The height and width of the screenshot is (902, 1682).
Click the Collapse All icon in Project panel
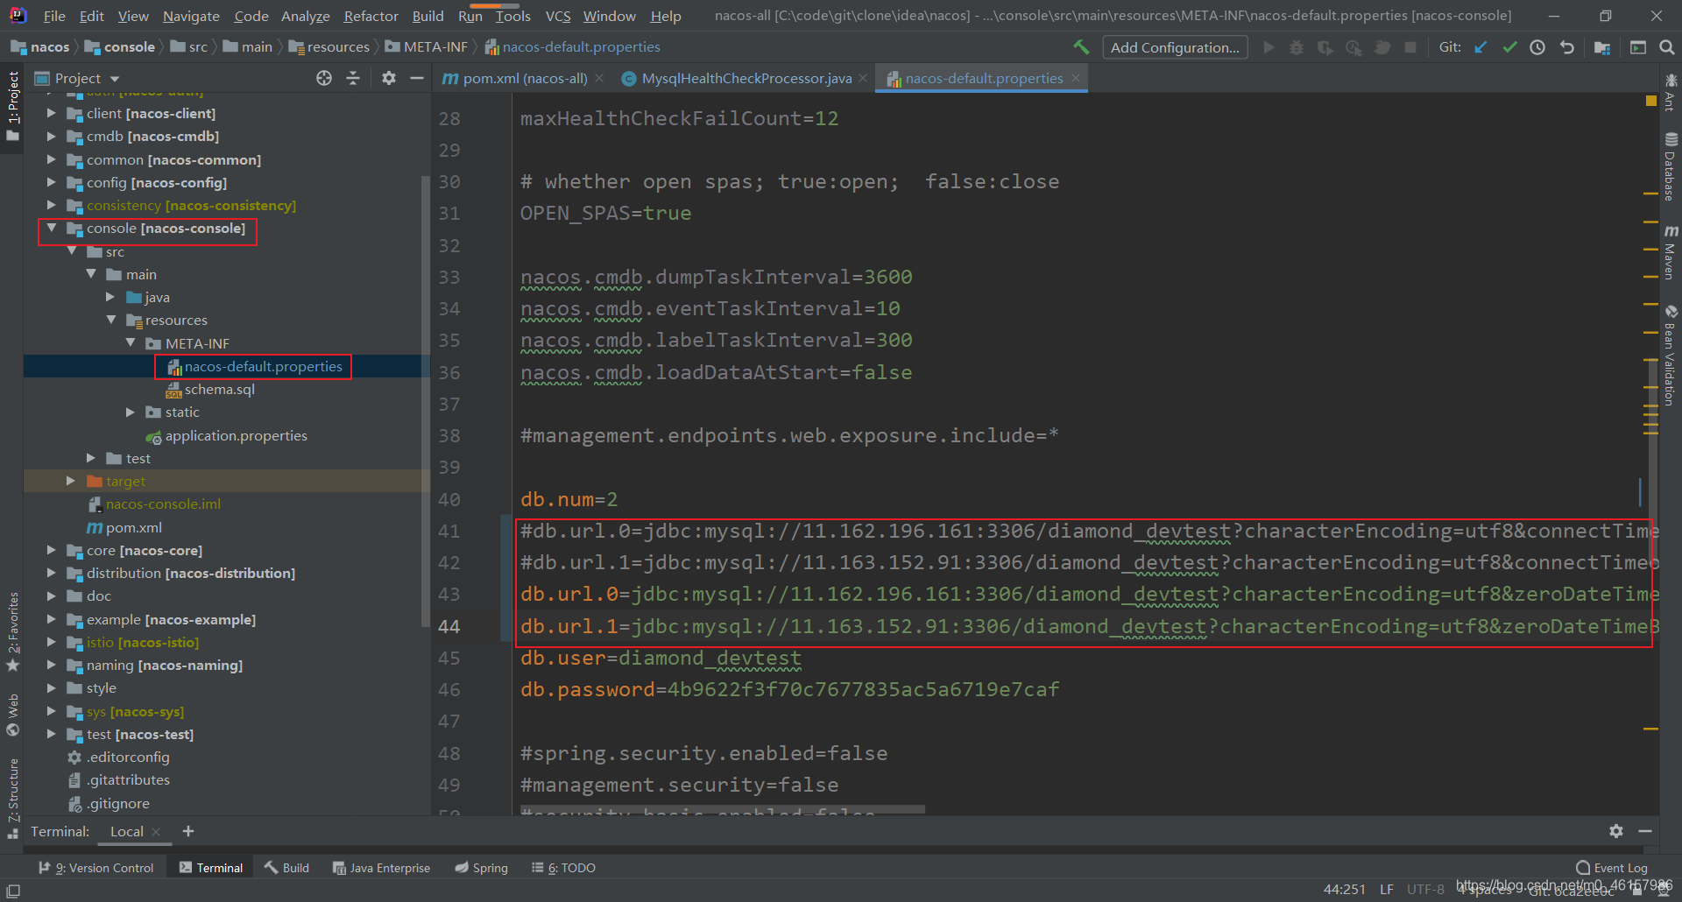click(x=353, y=78)
